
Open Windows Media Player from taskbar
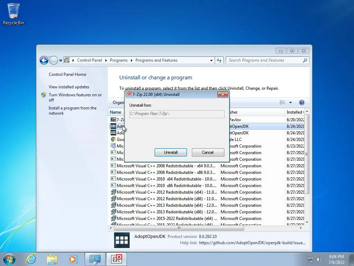pyautogui.click(x=73, y=259)
